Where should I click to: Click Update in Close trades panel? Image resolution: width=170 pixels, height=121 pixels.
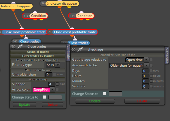25,105
